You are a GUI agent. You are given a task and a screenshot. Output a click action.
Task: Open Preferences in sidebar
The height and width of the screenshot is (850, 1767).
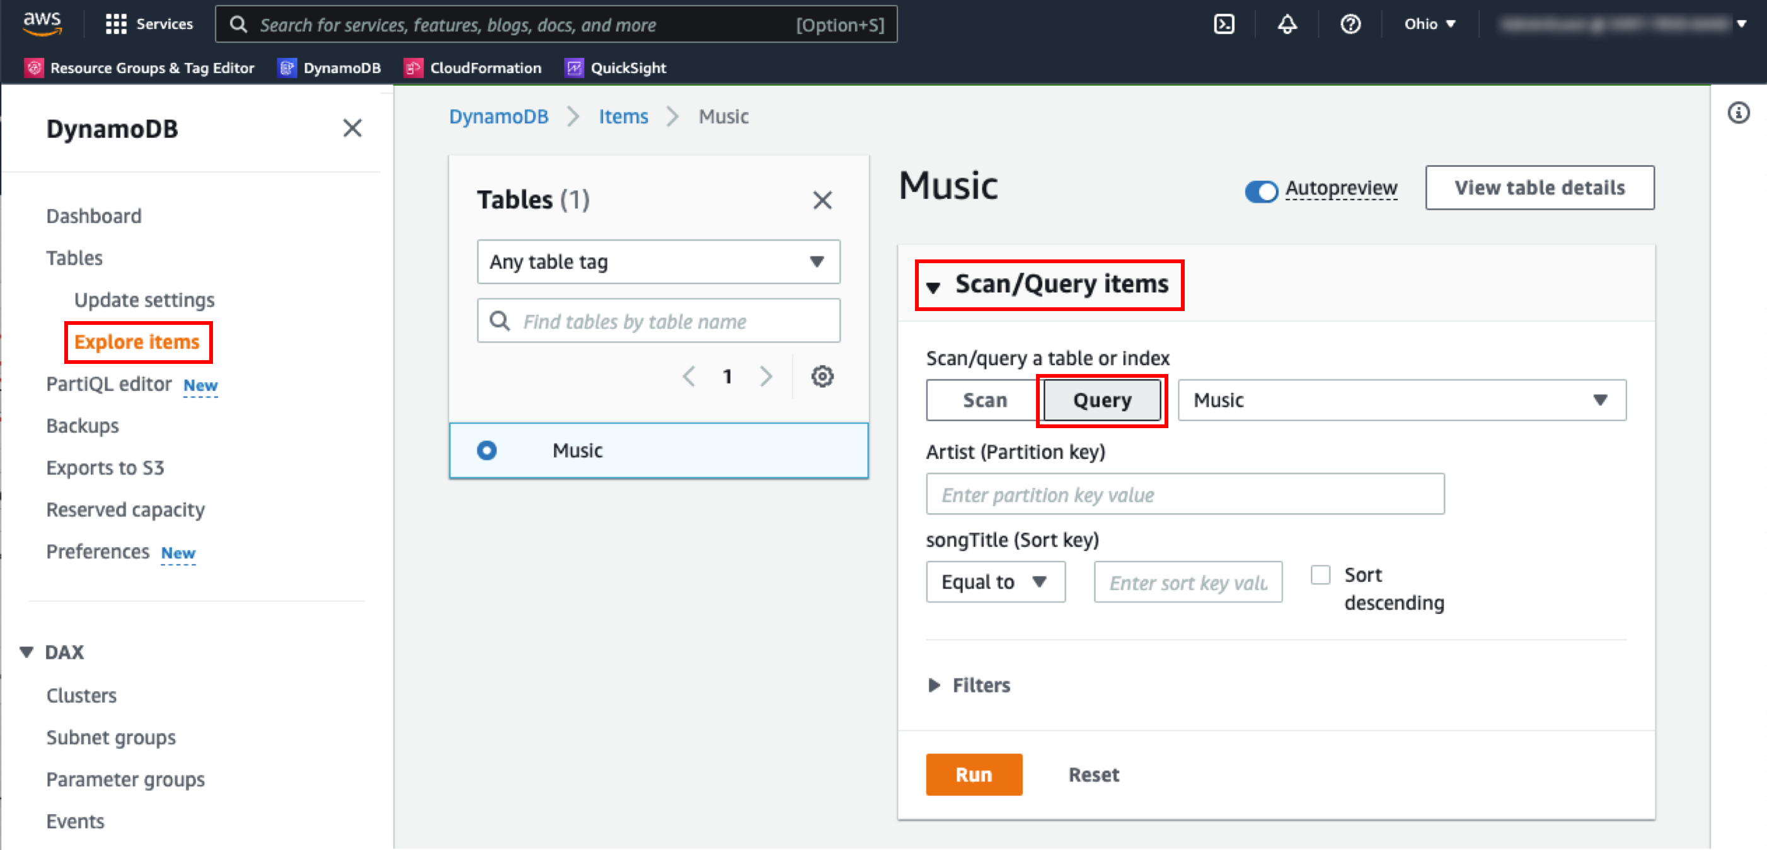click(98, 551)
